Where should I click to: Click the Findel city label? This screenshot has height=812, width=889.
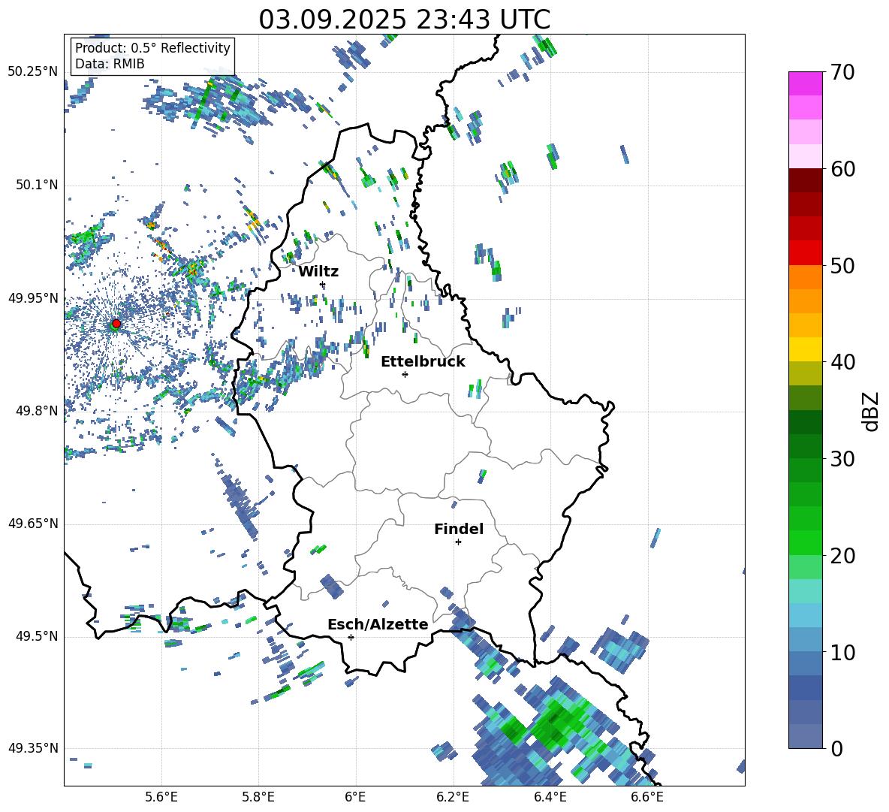pos(459,529)
